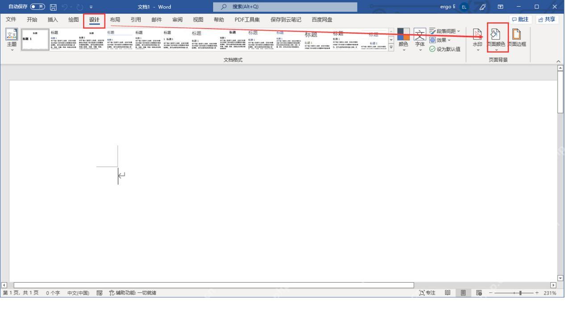The height and width of the screenshot is (318, 565).
Task: Click the Redo circular arrow icon
Action: coord(81,7)
